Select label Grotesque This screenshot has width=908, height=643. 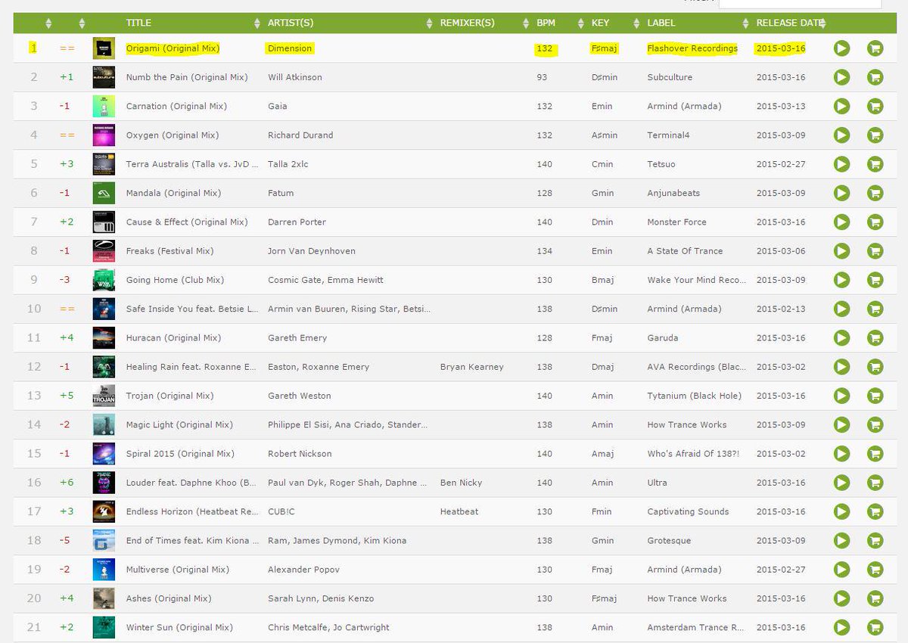click(670, 540)
